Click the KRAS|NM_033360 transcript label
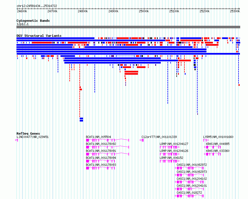Screen dimensions: 248x199 (218, 151)
